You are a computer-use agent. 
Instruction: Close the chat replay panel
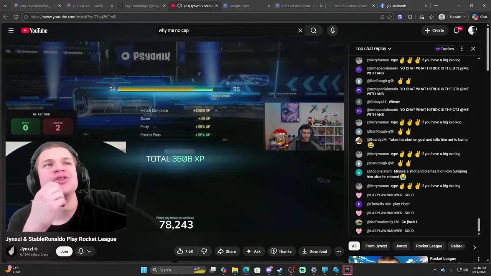point(473,49)
